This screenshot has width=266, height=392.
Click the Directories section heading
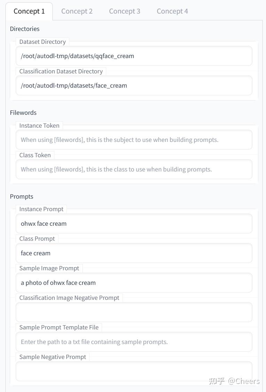(x=25, y=29)
